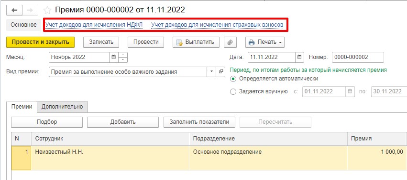
Task: Focus the Дата field with 11.11.2022
Action: [272, 58]
